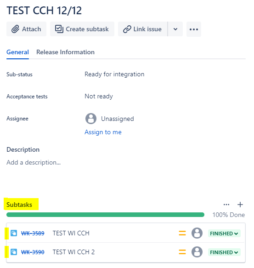Click Add a description field
This screenshot has width=254, height=268.
coord(34,162)
